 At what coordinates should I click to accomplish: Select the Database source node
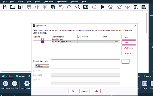(x=6, y=85)
